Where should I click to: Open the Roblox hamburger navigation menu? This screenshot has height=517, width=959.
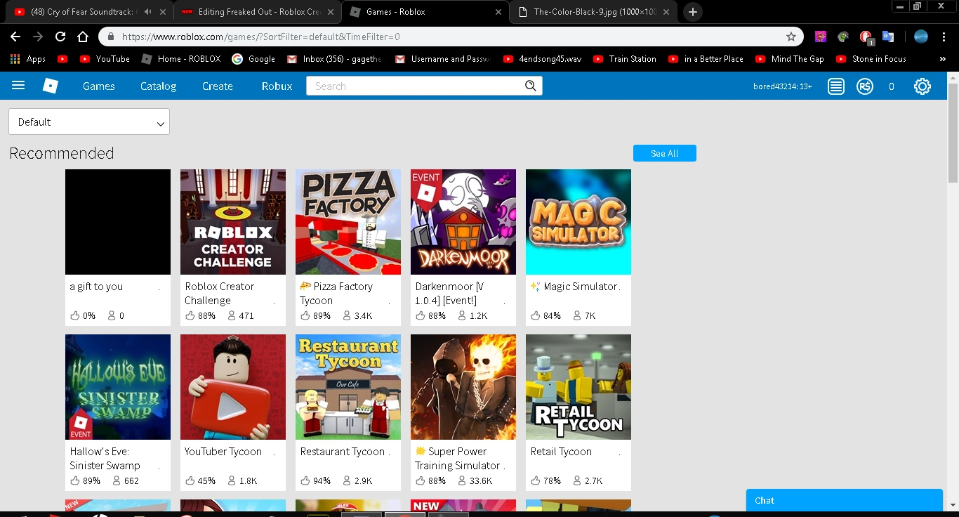pos(18,86)
